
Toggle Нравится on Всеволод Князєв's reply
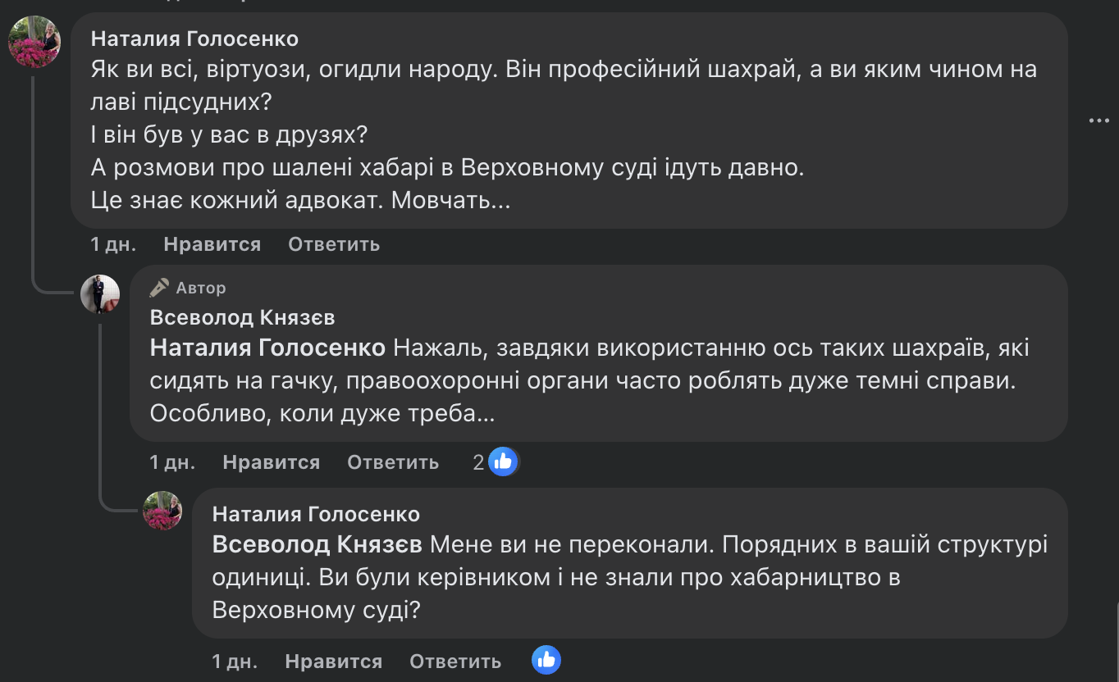coord(271,462)
